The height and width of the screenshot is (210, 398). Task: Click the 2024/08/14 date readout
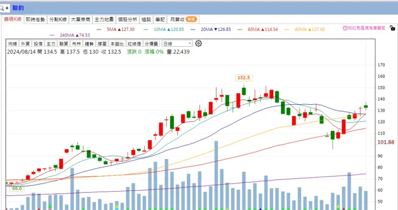pyautogui.click(x=22, y=52)
